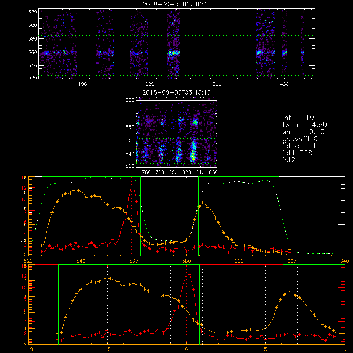Click the 'gaussfit 0' parameter line
353x353 pixels.
click(x=300, y=139)
